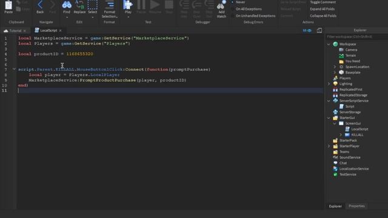Select On Unhandled Exceptions option
Image resolution: width=388 pixels, height=218 pixels.
pyautogui.click(x=253, y=16)
